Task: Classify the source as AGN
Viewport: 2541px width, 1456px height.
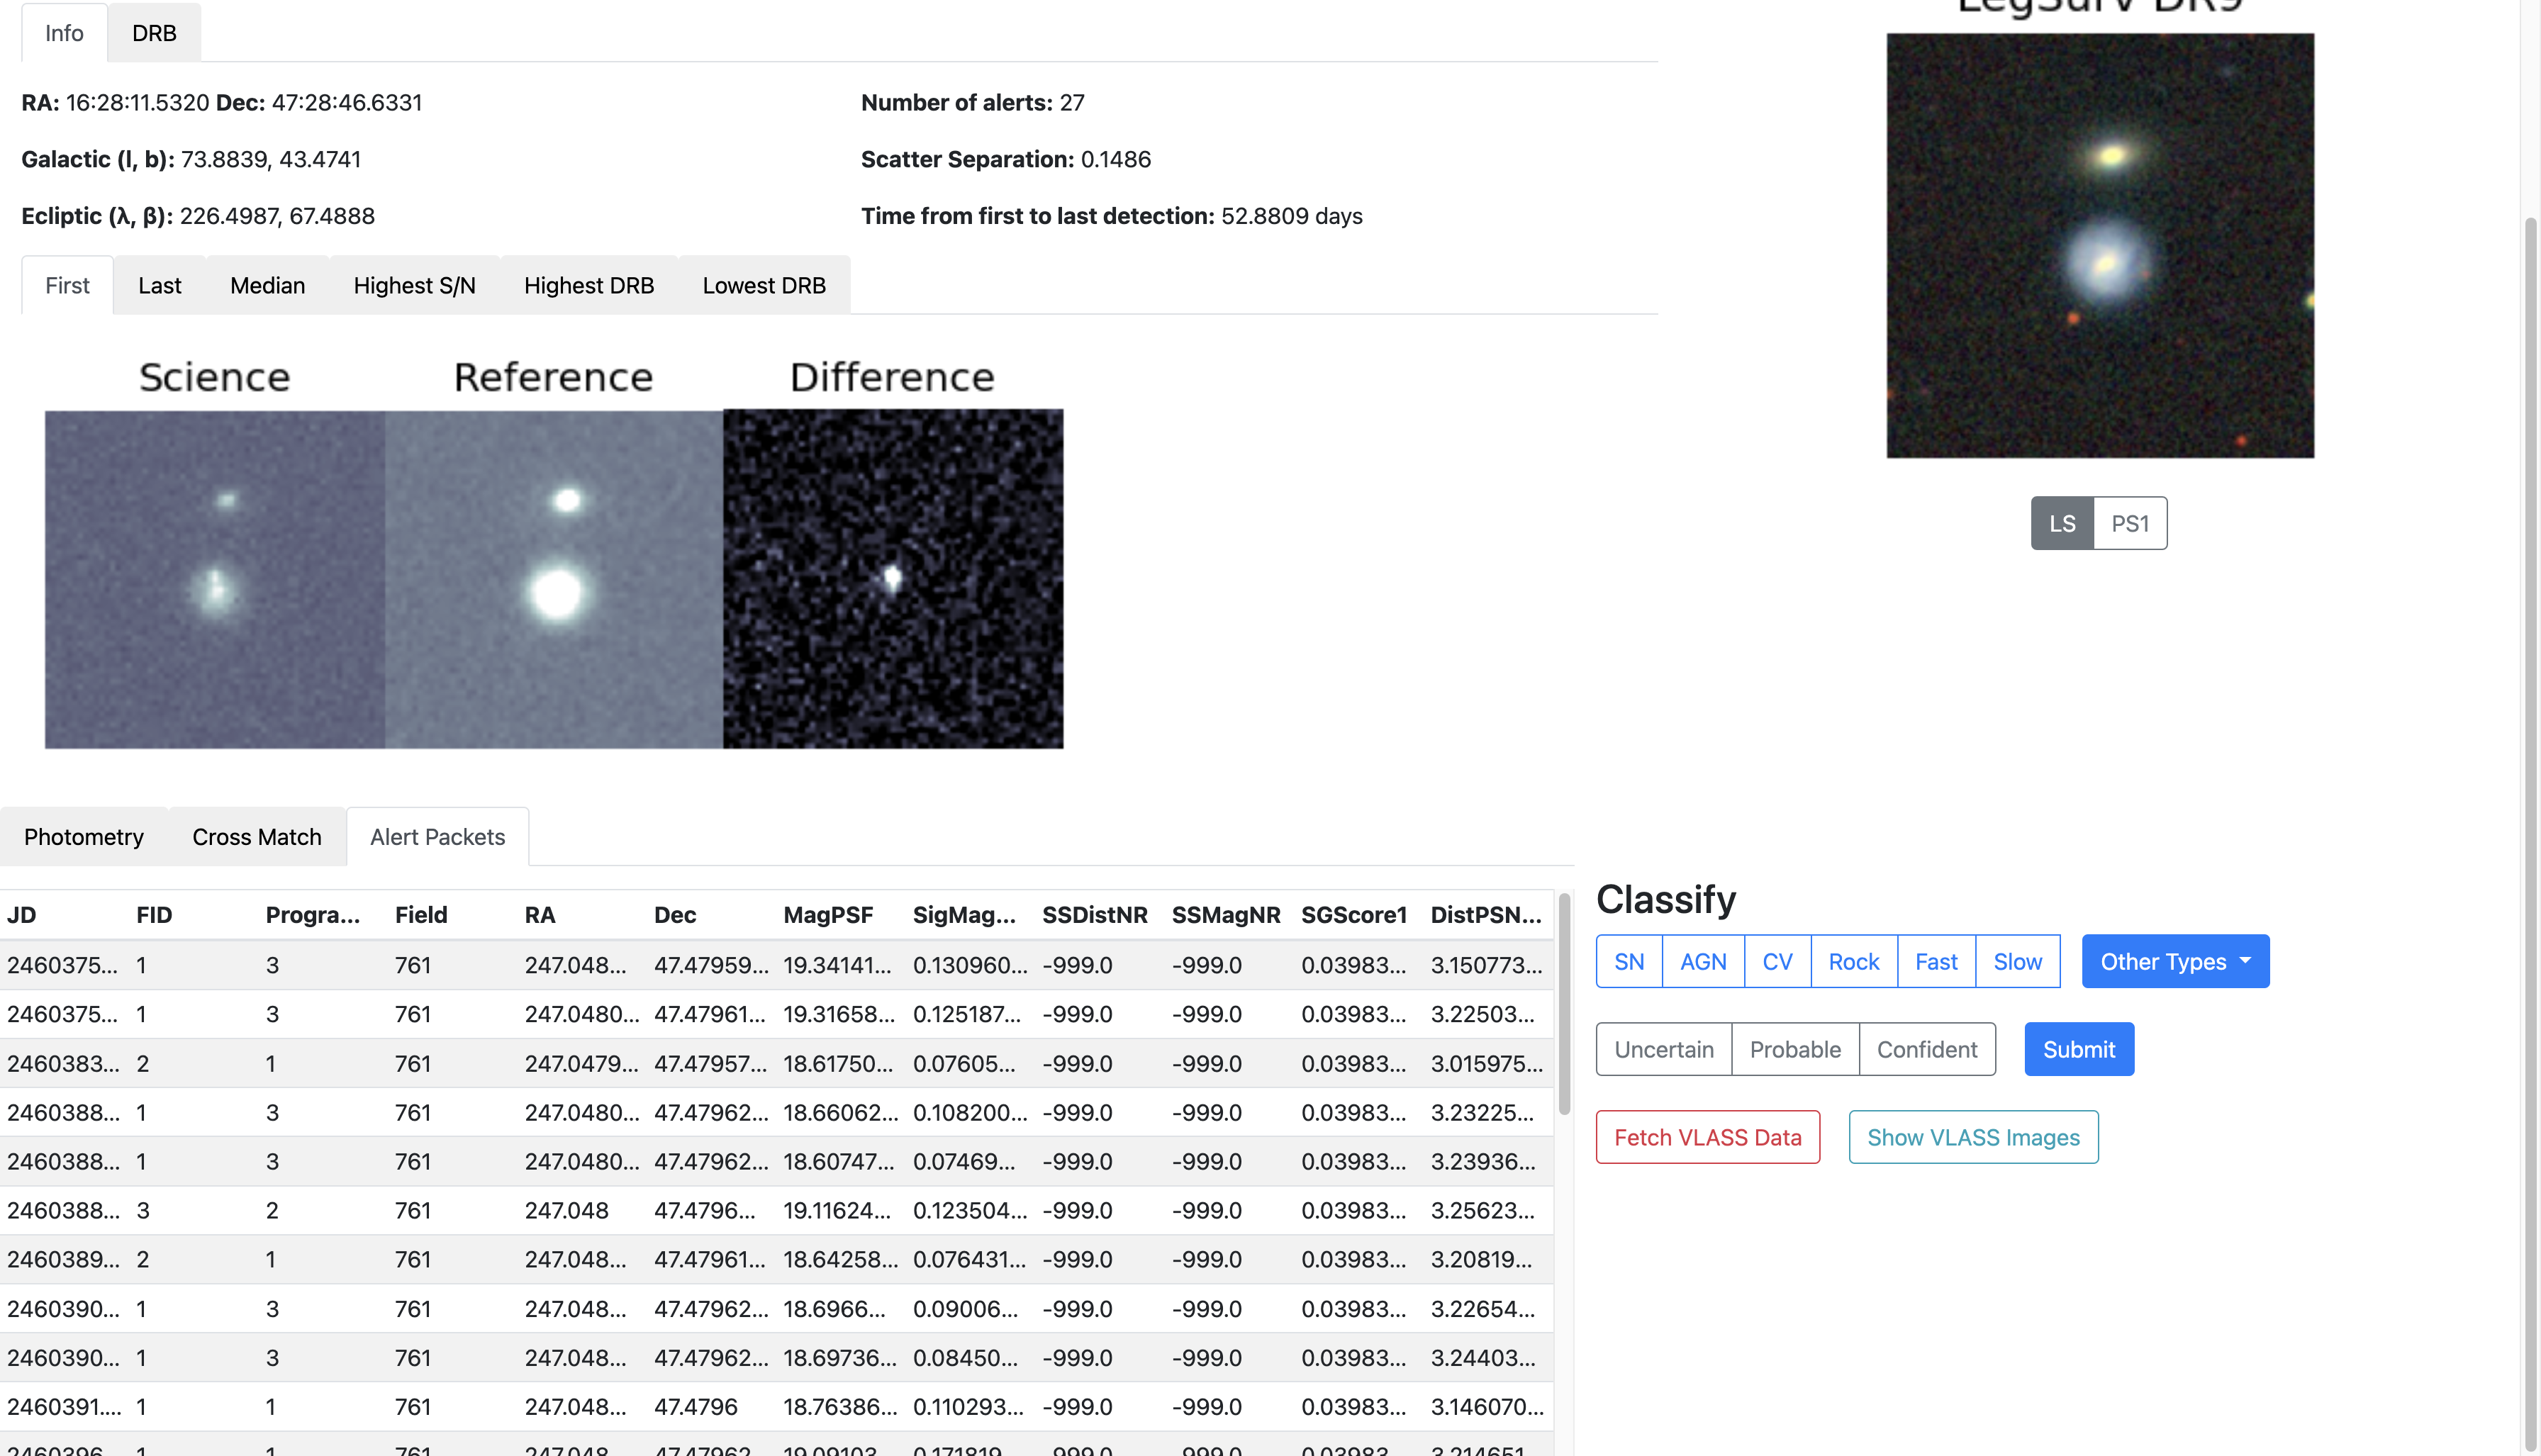Action: (x=1702, y=961)
